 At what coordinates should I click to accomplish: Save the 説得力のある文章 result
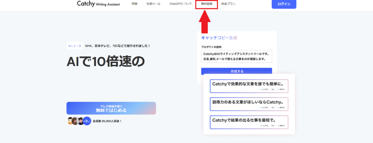[x=281, y=107]
